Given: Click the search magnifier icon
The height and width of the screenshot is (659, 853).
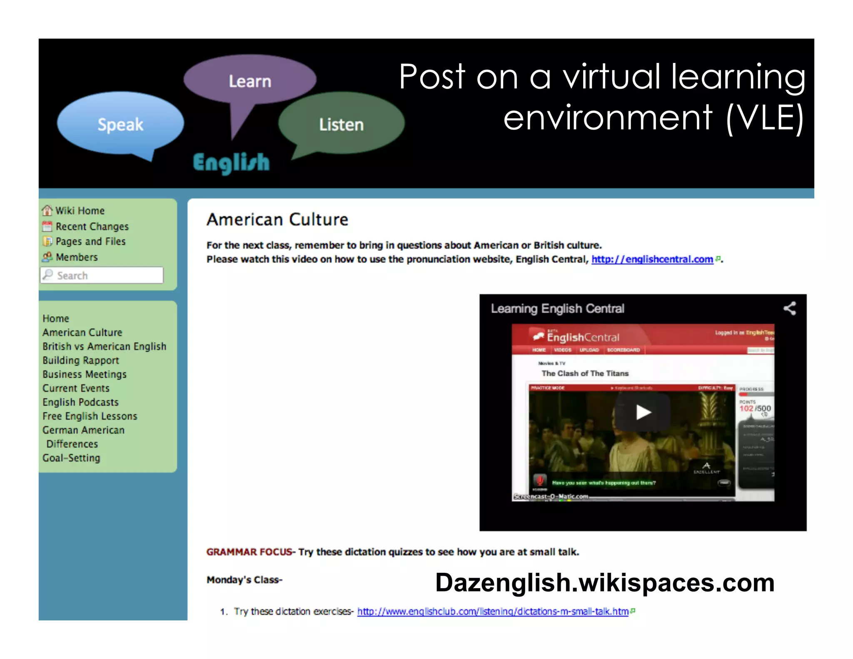Looking at the screenshot, I should point(48,275).
